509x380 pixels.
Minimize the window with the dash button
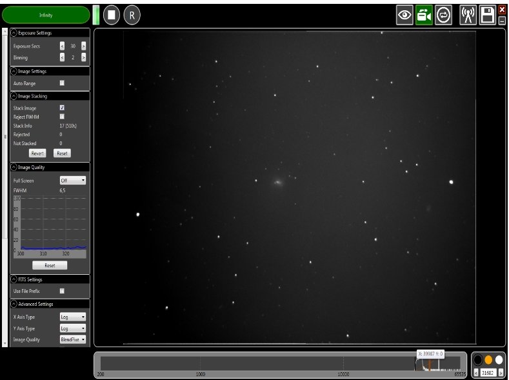pyautogui.click(x=502, y=21)
